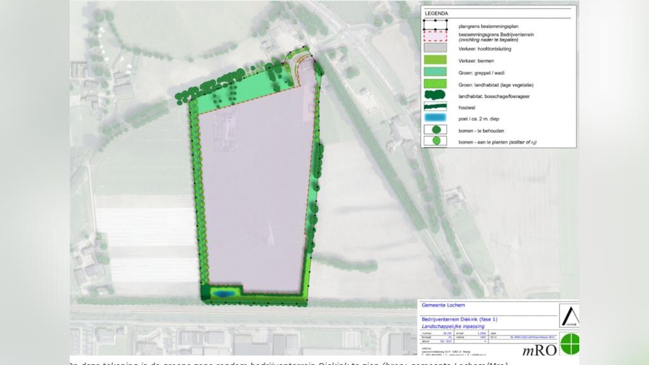Click the 'bestemmingsgrens Bedrijventerrein' label
This screenshot has height=365, width=649.
(496, 34)
